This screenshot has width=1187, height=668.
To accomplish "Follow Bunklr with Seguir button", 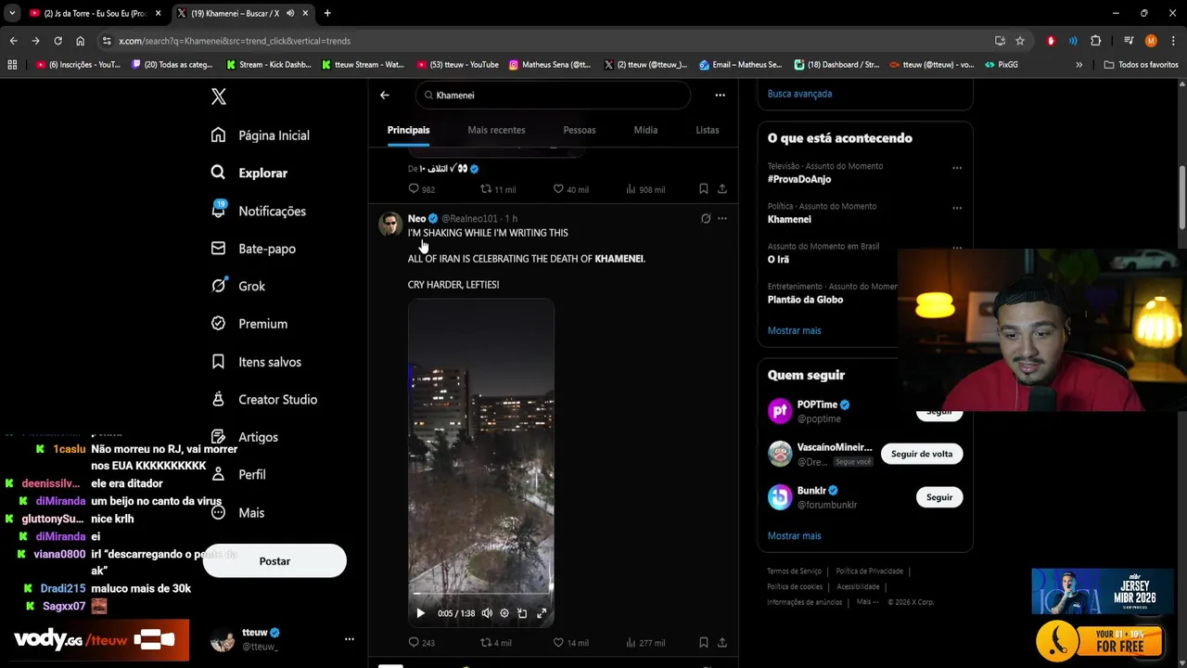I will (939, 497).
